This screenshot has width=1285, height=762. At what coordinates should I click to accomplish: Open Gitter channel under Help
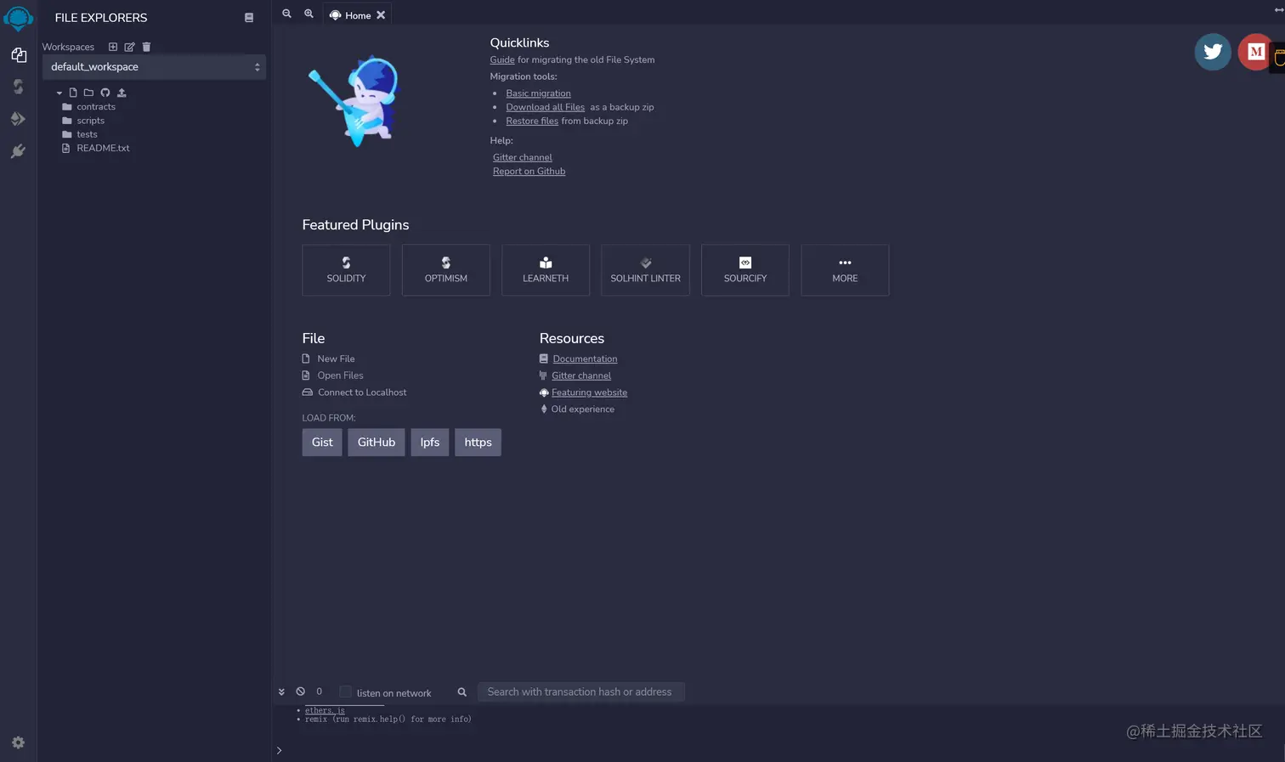523,157
